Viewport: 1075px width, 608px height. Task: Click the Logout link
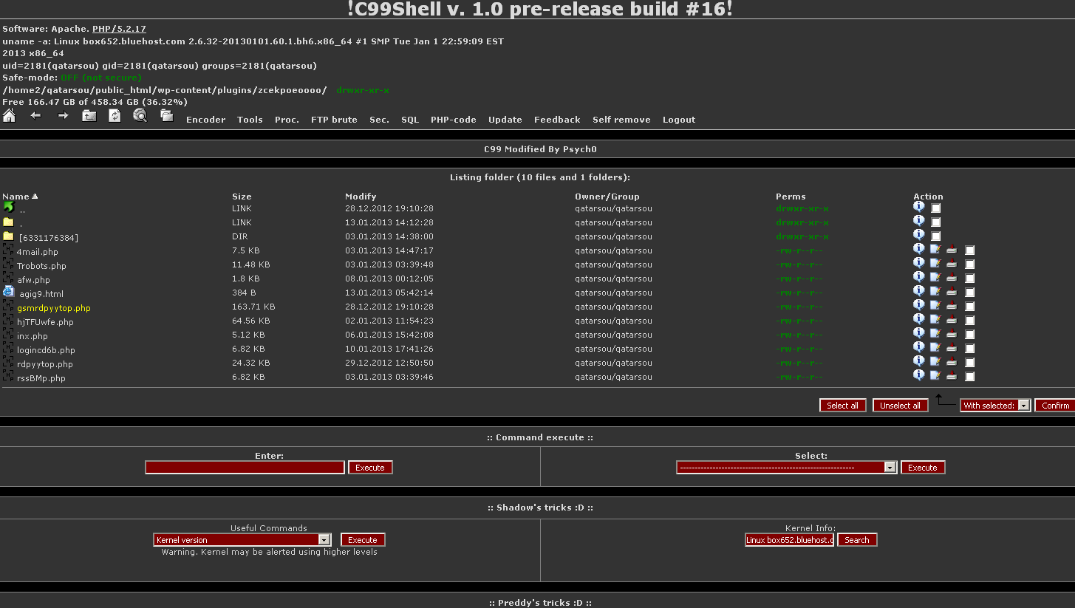(x=679, y=120)
